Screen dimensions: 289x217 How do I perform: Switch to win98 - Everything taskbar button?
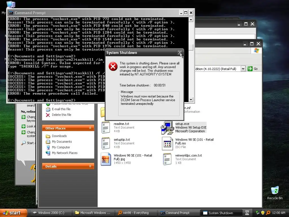click(136, 213)
